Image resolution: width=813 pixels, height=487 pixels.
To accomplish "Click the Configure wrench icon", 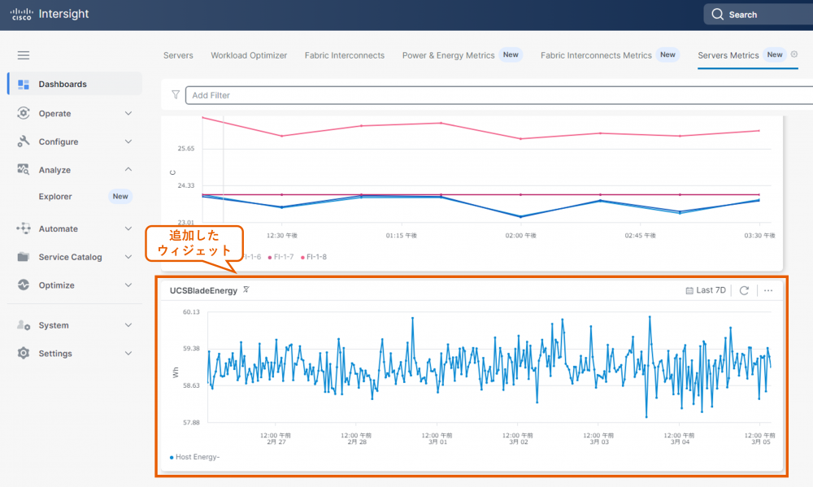I will pos(24,141).
